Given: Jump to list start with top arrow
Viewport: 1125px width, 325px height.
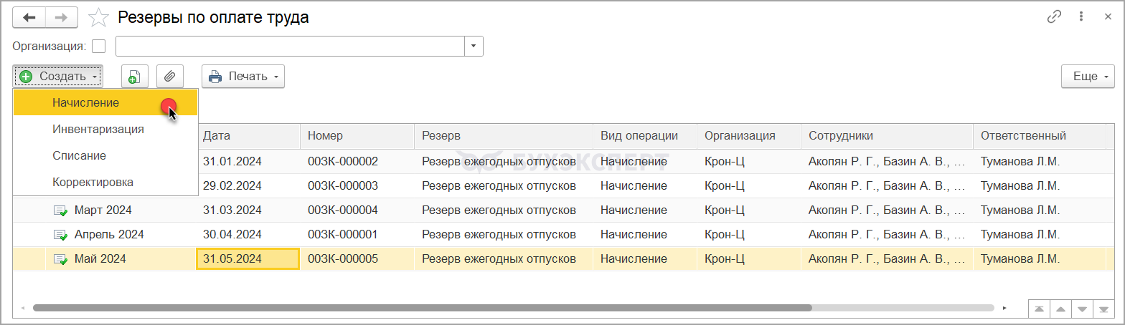Looking at the screenshot, I should point(1038,309).
